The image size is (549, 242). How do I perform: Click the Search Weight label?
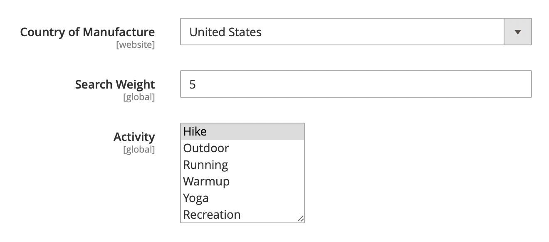click(x=115, y=84)
